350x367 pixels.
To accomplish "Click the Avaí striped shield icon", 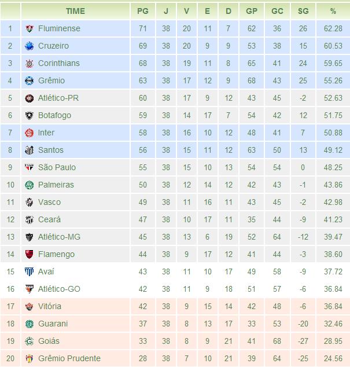I will (x=30, y=271).
